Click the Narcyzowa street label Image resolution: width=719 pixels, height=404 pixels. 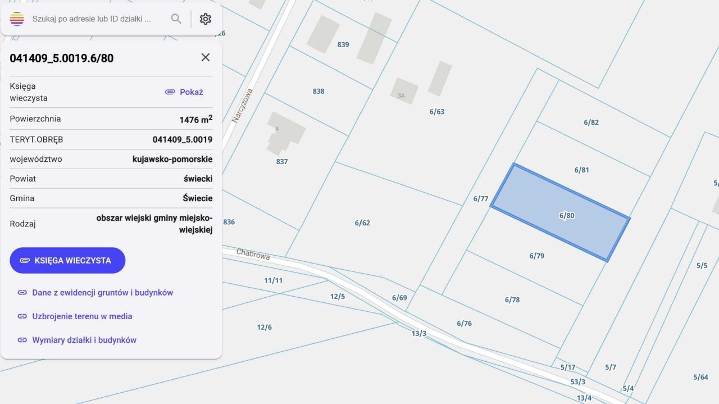[242, 106]
